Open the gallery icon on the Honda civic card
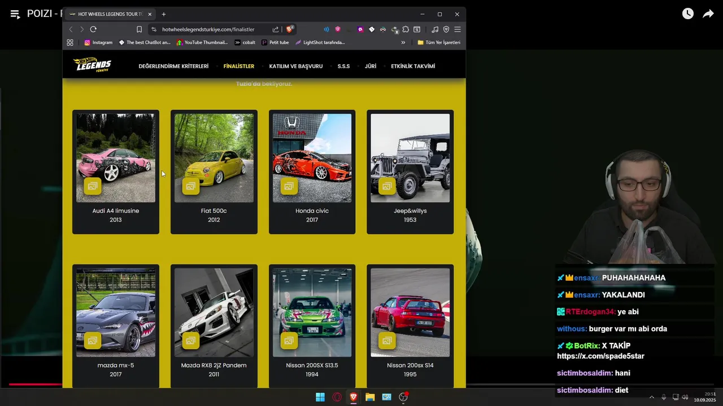 pyautogui.click(x=289, y=186)
